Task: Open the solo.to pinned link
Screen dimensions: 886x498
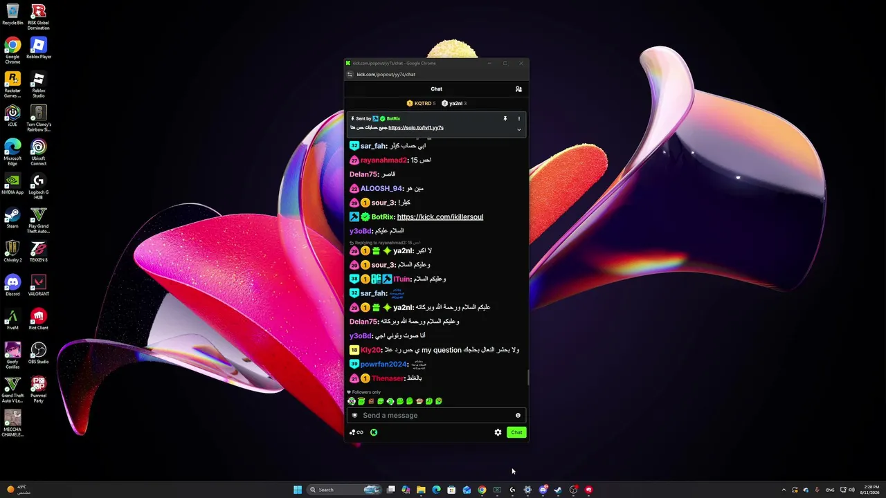Action: (x=416, y=128)
